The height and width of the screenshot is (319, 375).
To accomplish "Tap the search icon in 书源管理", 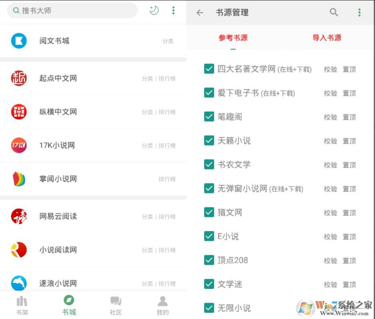I will tap(334, 12).
